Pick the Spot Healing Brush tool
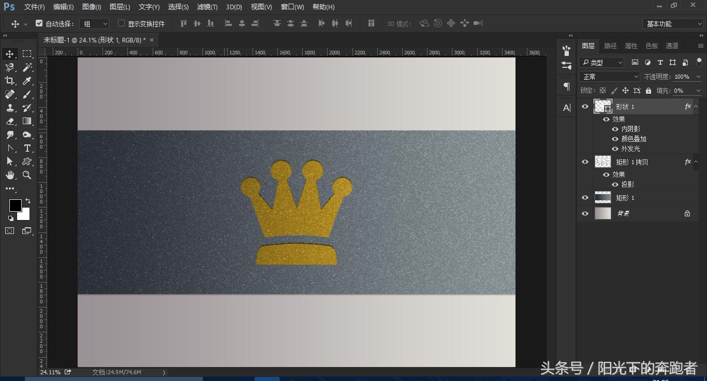707x381 pixels. (10, 94)
